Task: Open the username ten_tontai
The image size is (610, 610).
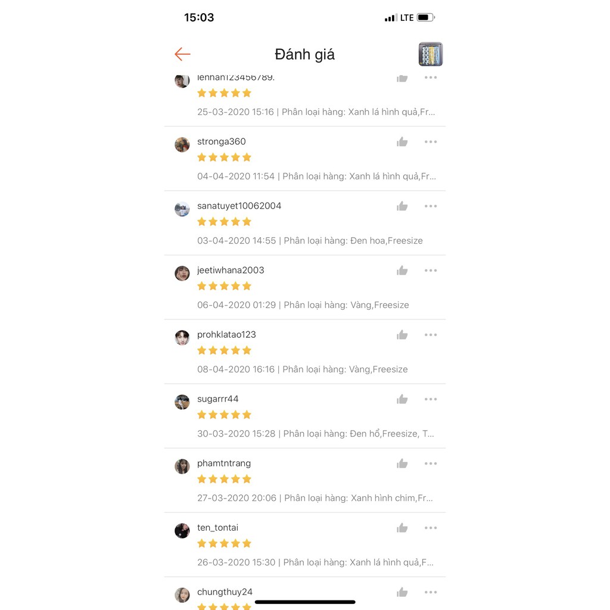Action: click(218, 528)
